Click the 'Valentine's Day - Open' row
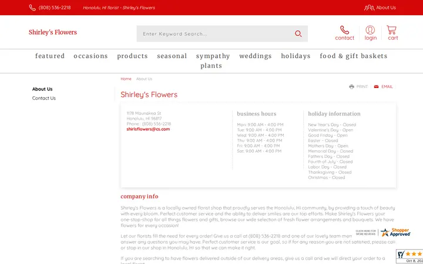This screenshot has height=264, width=423. pyautogui.click(x=330, y=130)
